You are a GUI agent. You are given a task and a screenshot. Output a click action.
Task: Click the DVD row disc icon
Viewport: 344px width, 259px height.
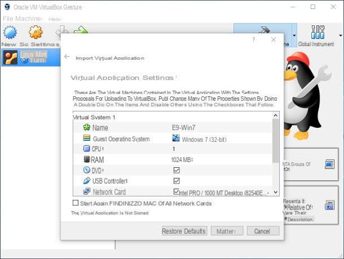tap(87, 170)
